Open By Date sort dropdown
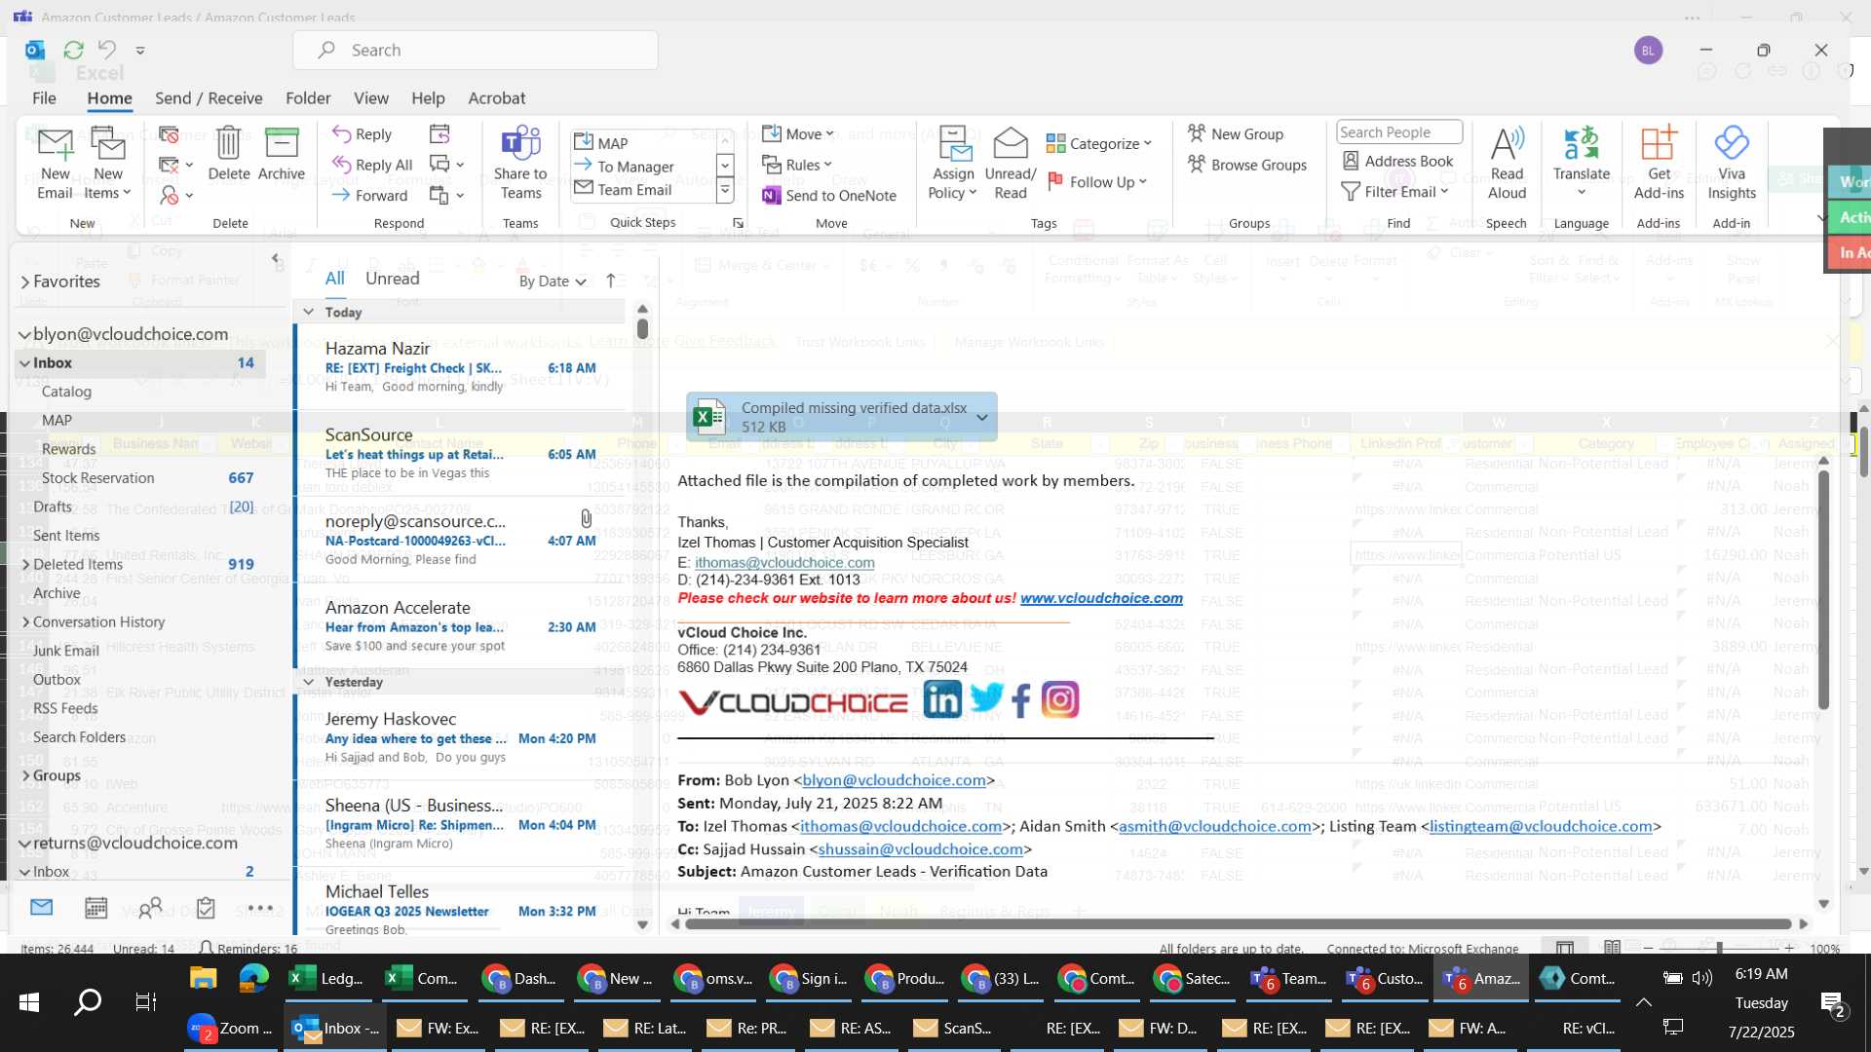 click(553, 282)
